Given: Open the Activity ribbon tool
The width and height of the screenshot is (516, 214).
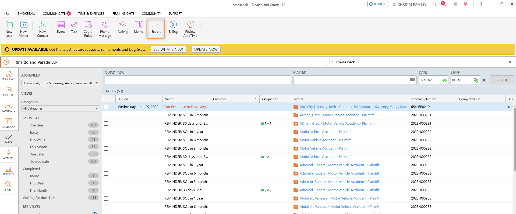Looking at the screenshot, I should [123, 27].
